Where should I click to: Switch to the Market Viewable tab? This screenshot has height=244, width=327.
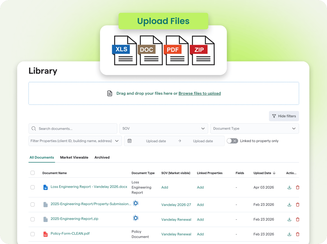74,157
